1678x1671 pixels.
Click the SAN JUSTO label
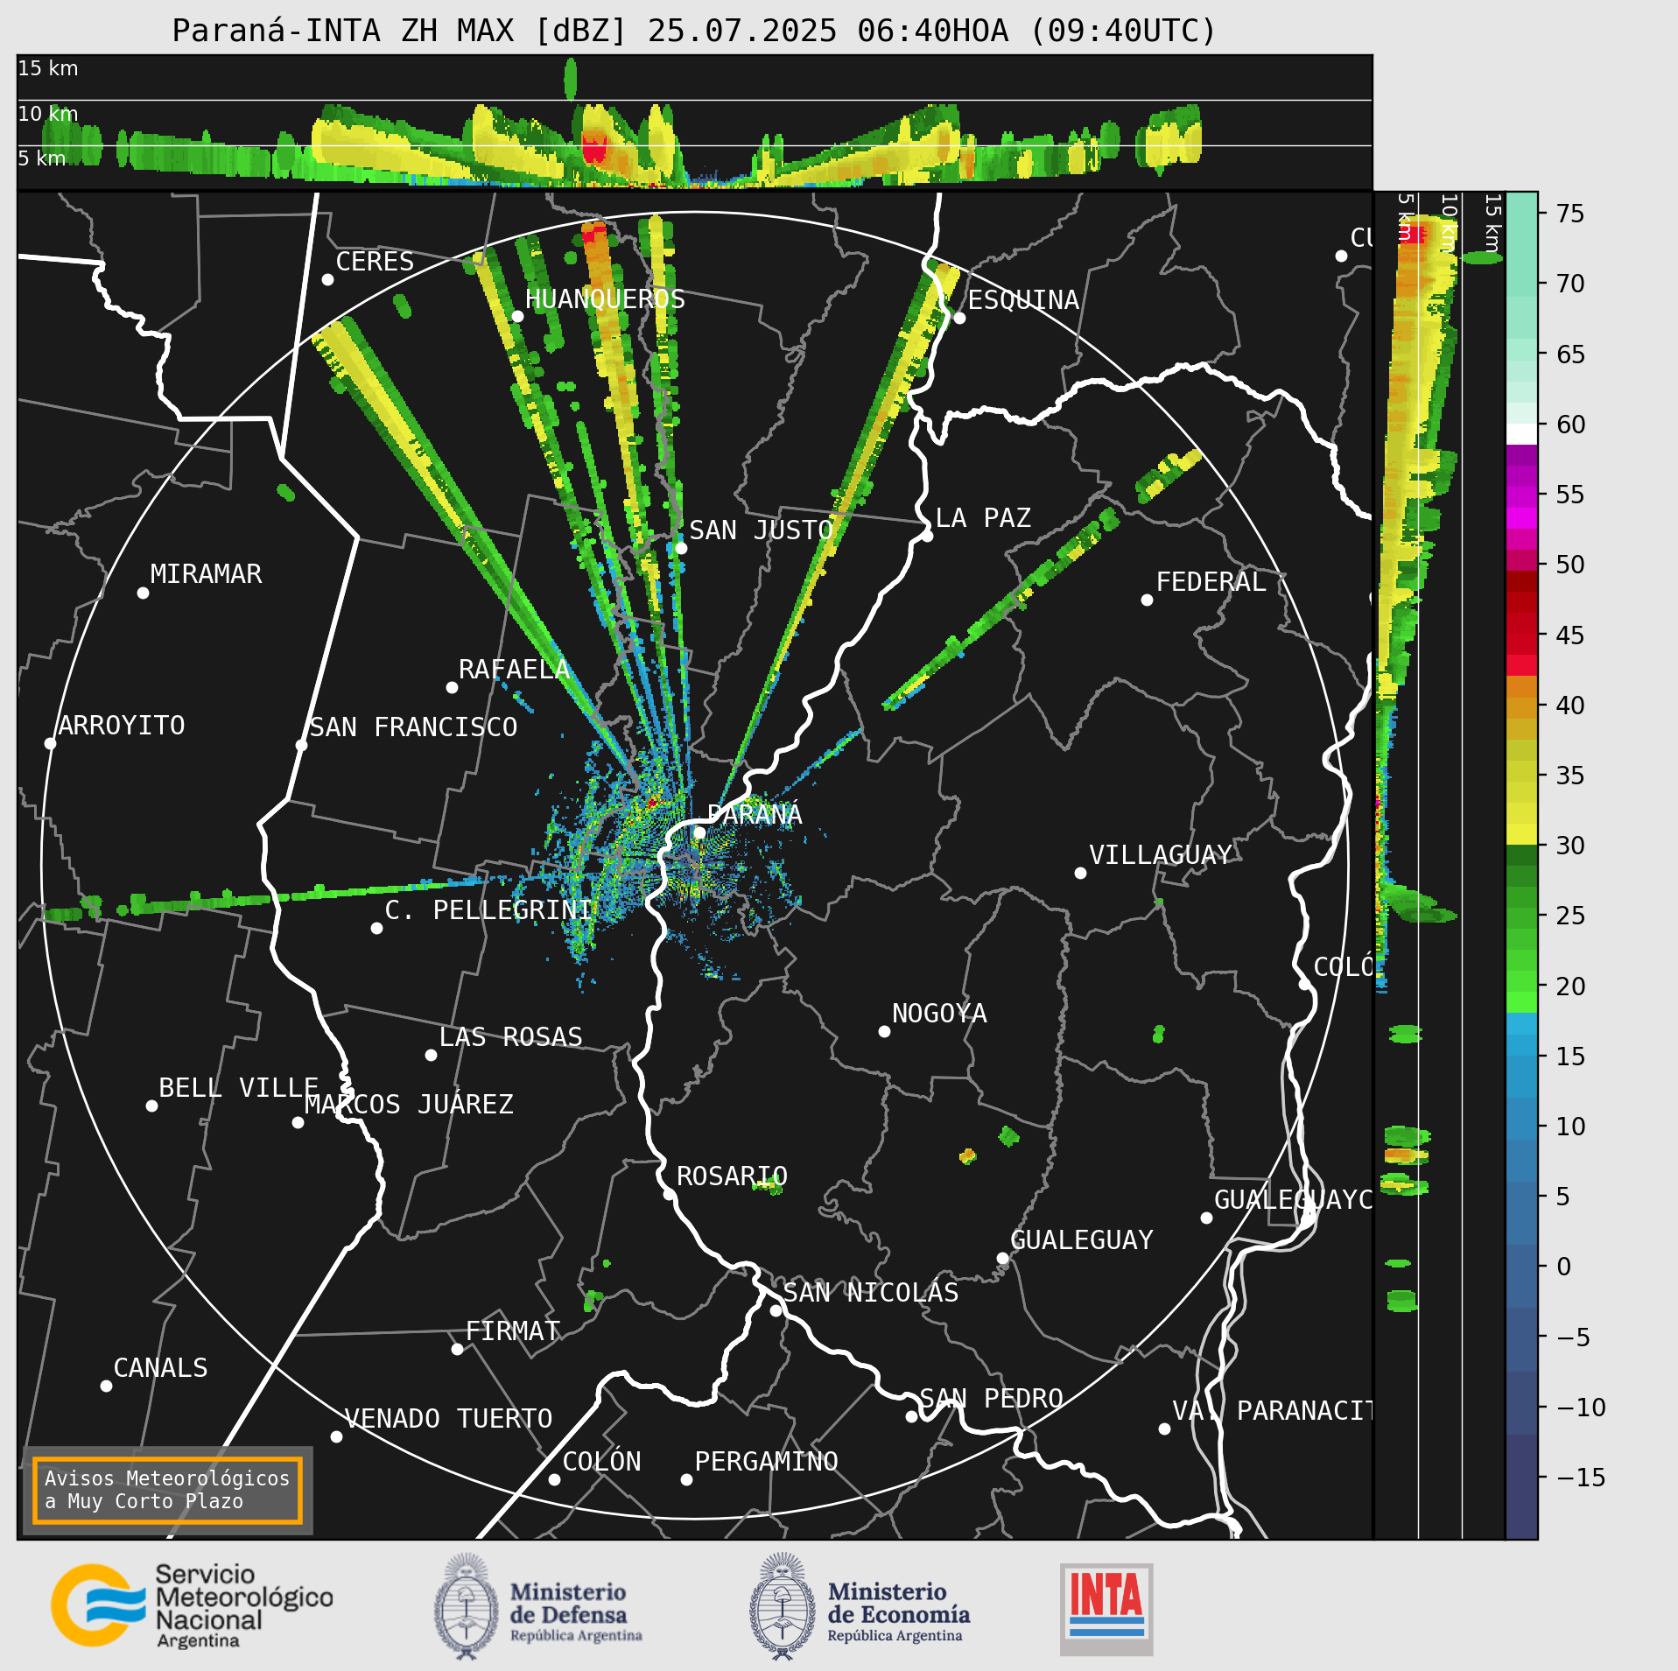[x=761, y=530]
